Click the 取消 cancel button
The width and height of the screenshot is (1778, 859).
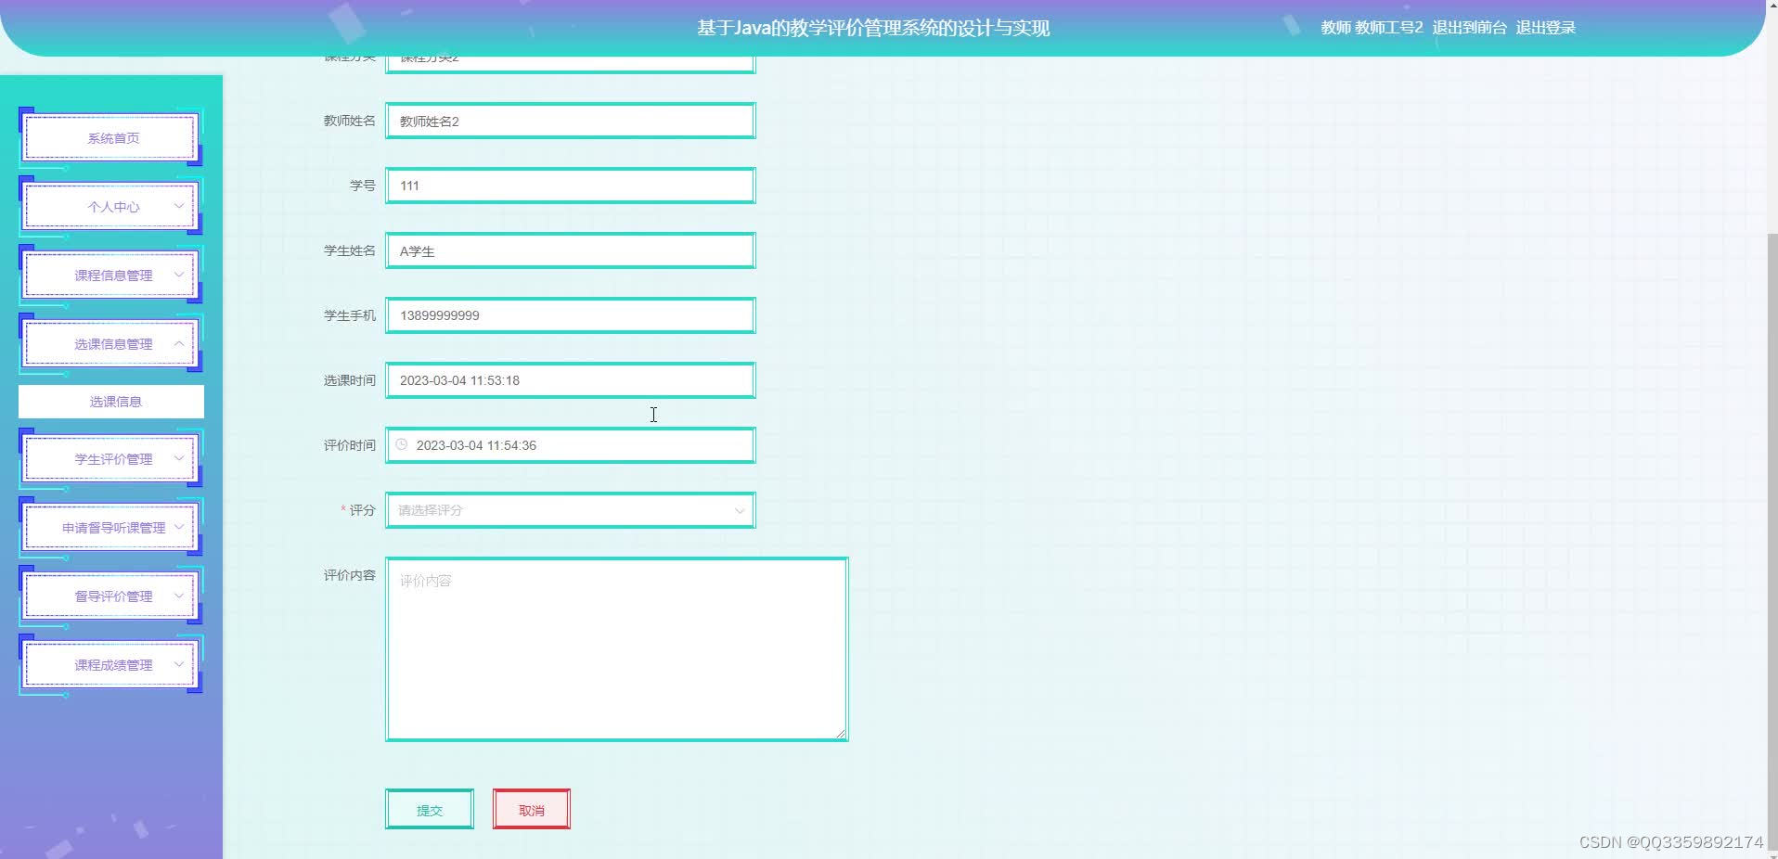click(x=532, y=810)
